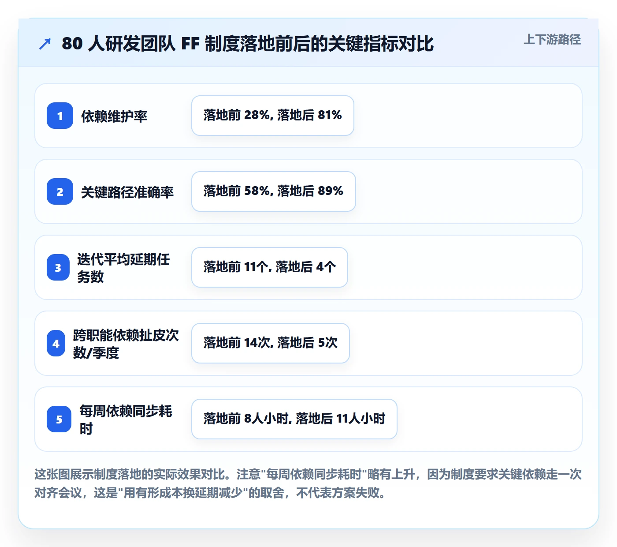Click the 每周依赖同步耗时 metric label

pyautogui.click(x=126, y=420)
